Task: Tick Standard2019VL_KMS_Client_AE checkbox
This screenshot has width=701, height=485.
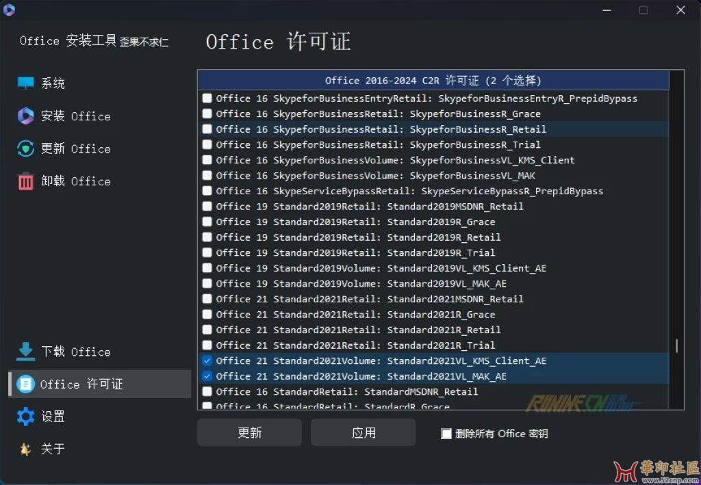Action: coord(207,268)
